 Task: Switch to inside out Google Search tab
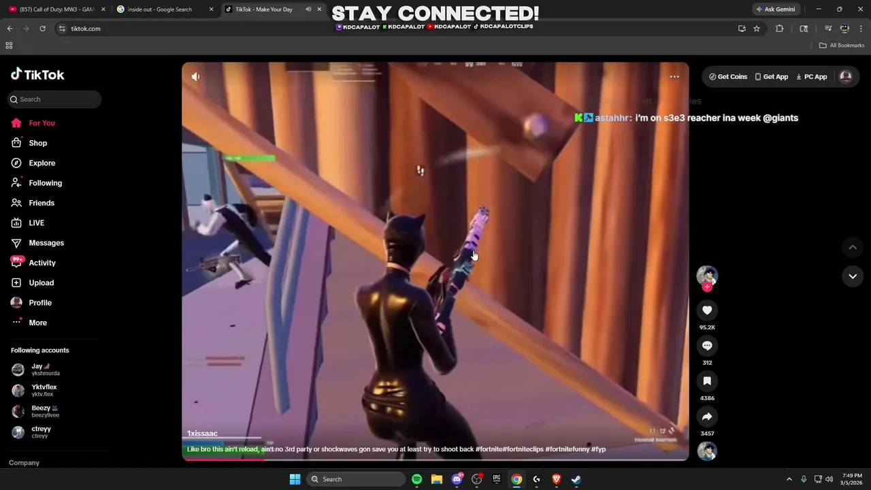pyautogui.click(x=165, y=10)
